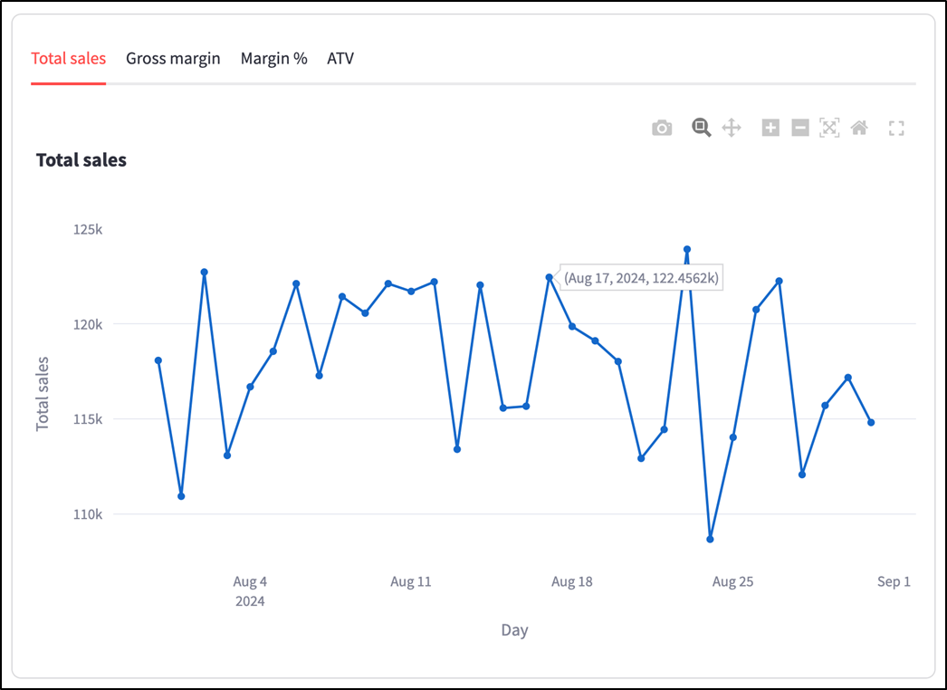
Task: Open the Gross margin tab
Action: 173,59
